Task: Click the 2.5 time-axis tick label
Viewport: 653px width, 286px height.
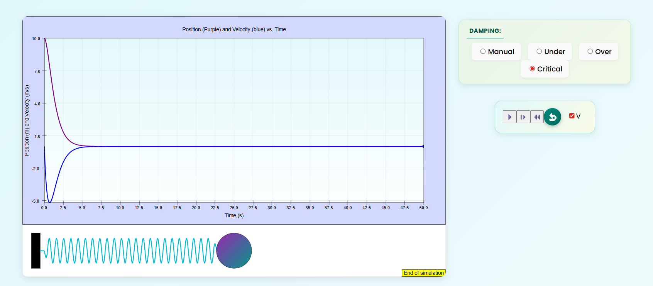Action: 63,208
